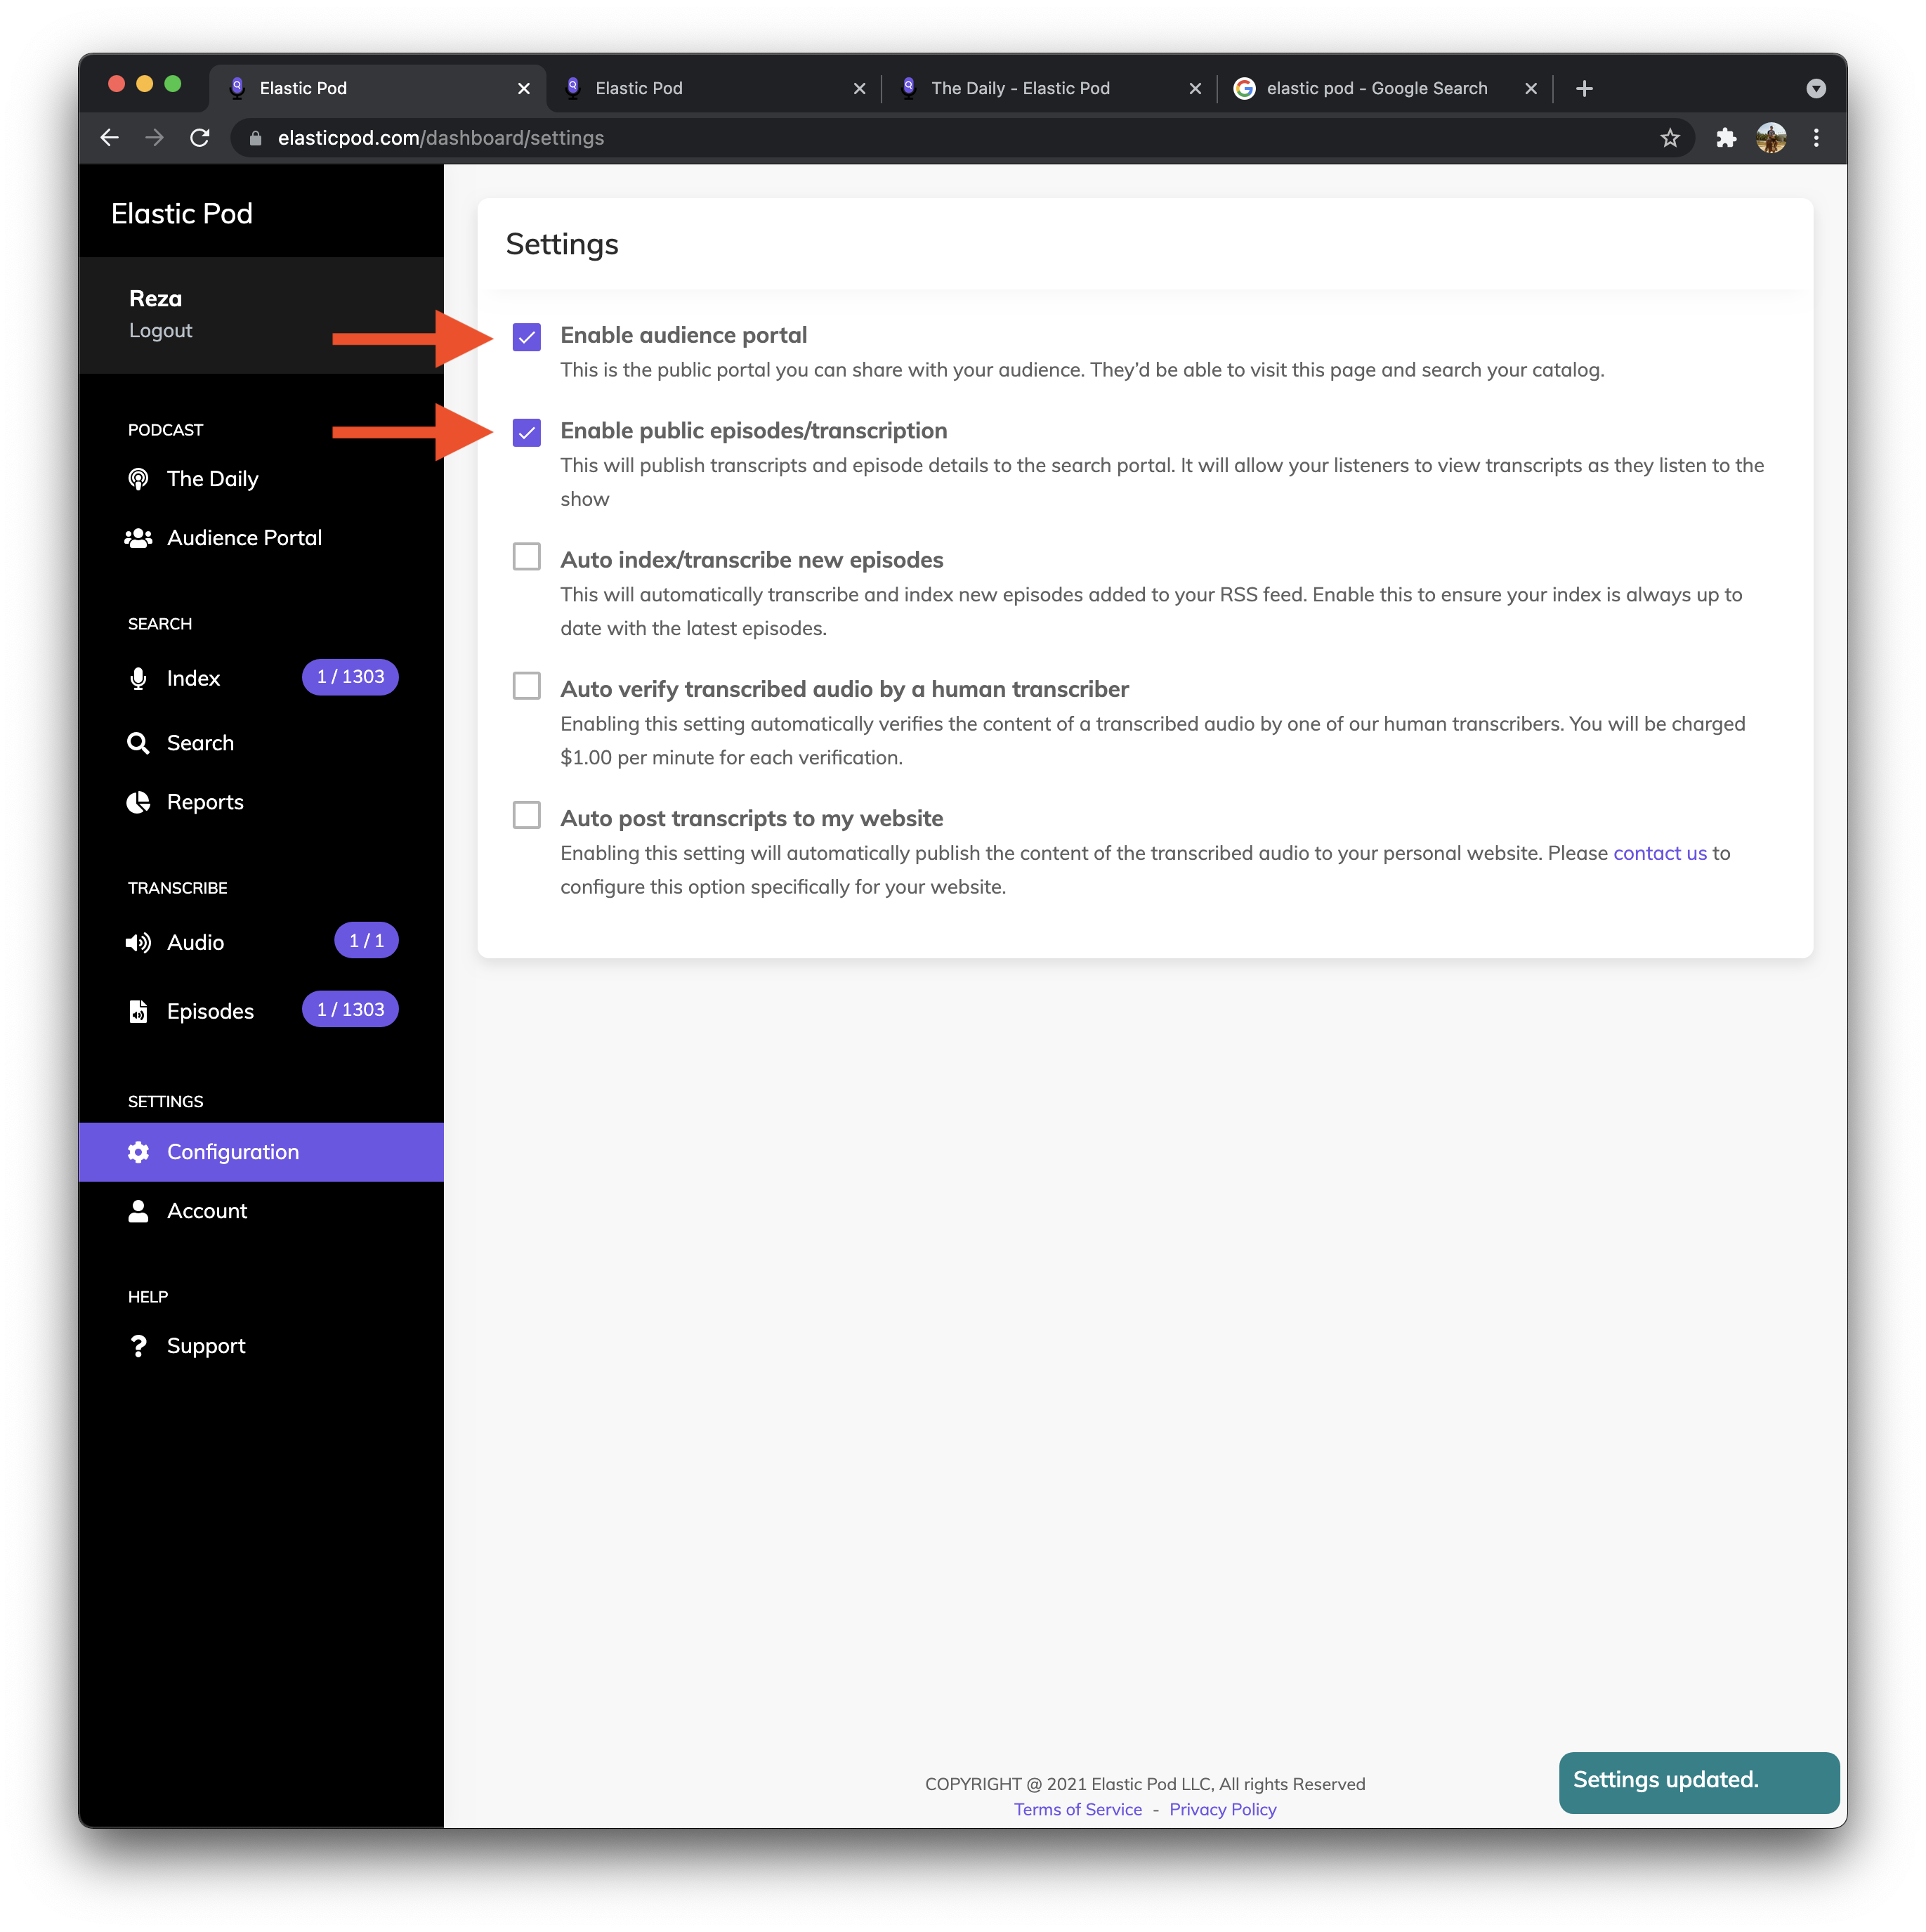Uncheck Enable public episodes/transcription
Screen dimensions: 1926x1932
[526, 433]
